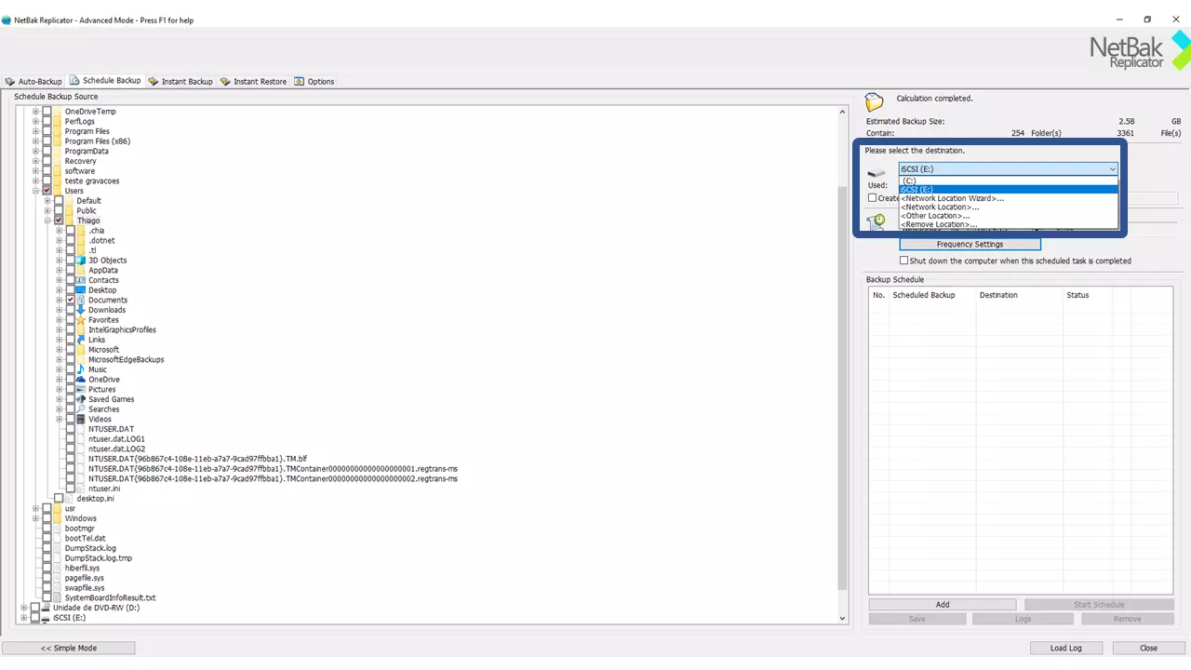The height and width of the screenshot is (670, 1191).
Task: Uncheck the Thiago folder checkbox
Action: (x=60, y=221)
